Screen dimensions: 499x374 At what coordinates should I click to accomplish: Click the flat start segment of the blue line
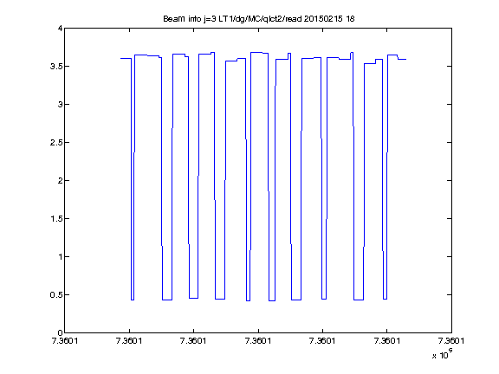(126, 58)
